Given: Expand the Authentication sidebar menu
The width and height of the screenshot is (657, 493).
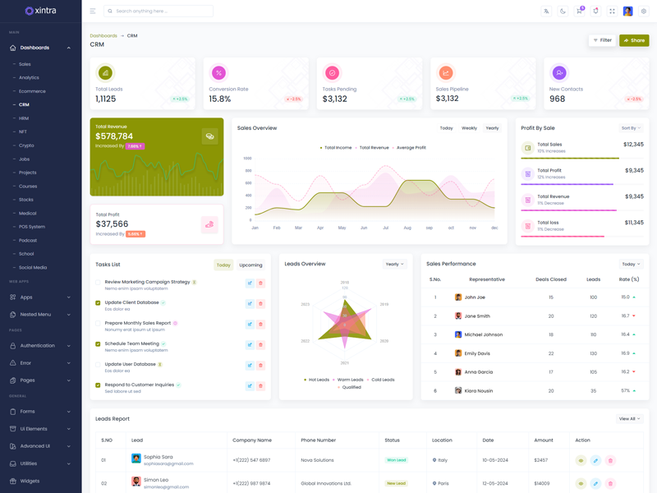Looking at the screenshot, I should coord(40,346).
